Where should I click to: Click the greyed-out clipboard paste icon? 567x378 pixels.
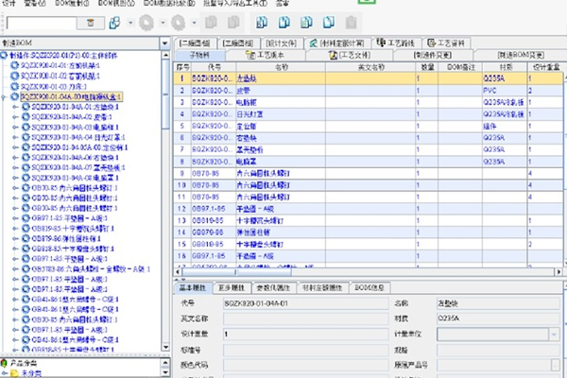[351, 23]
